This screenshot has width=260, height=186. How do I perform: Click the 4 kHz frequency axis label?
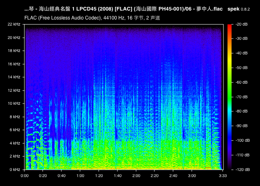coord(15,143)
